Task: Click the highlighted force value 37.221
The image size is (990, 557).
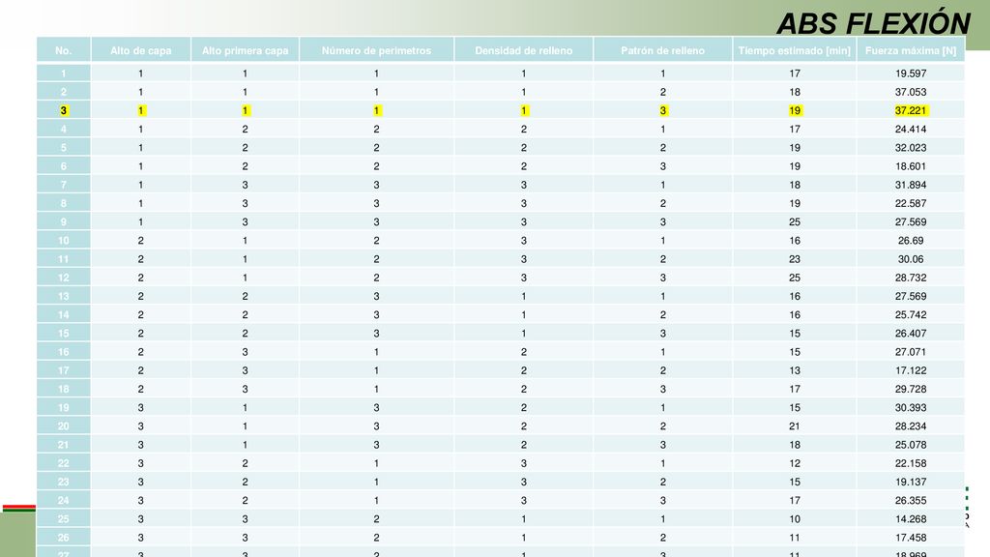Action: point(911,110)
